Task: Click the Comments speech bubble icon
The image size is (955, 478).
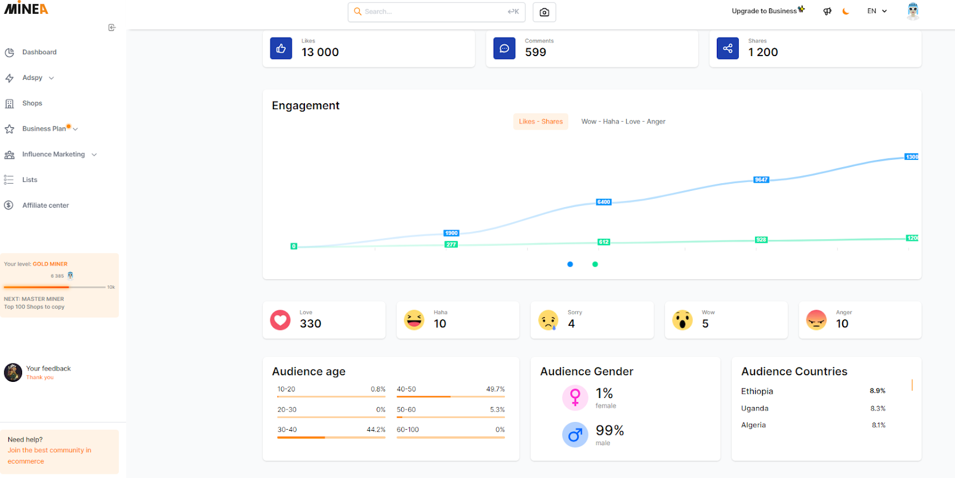Action: (504, 48)
